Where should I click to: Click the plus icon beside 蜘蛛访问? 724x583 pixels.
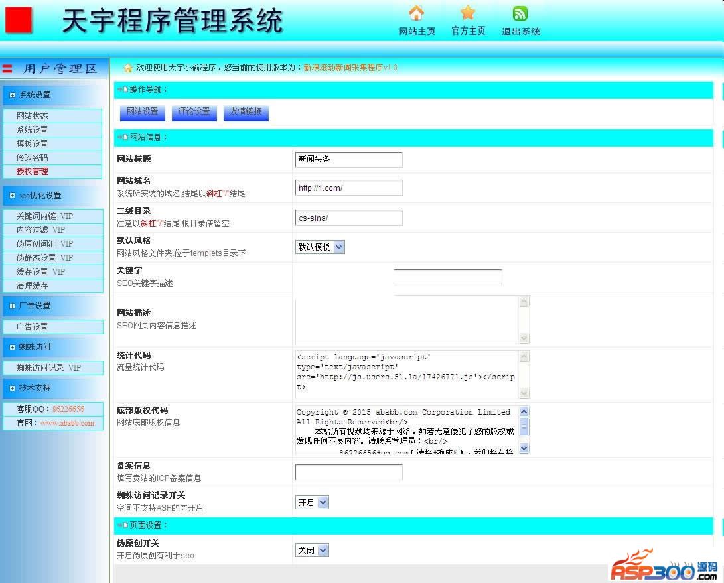click(13, 347)
